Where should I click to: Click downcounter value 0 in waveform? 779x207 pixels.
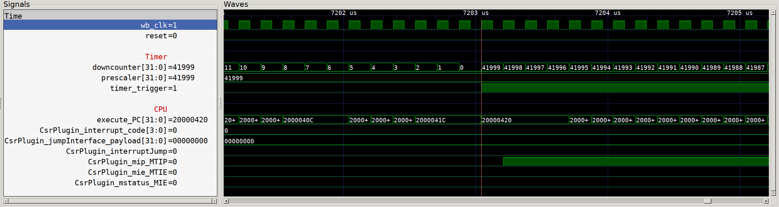(462, 67)
